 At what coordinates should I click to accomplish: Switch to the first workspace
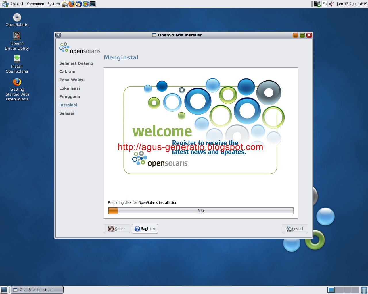[x=331, y=290]
